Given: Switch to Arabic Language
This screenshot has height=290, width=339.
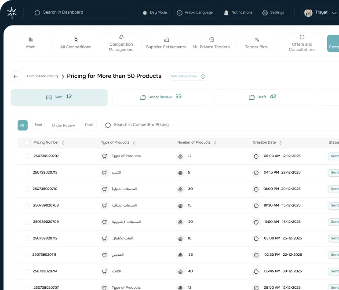Looking at the screenshot, I should [x=194, y=13].
